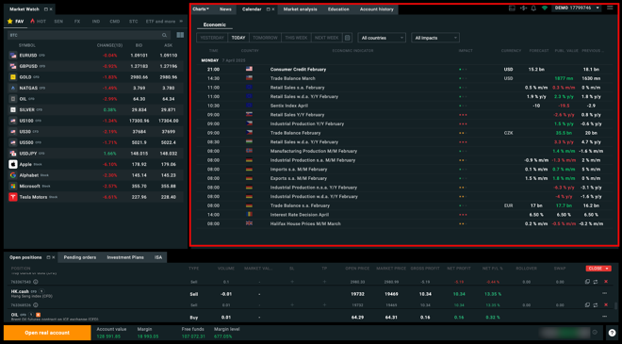Detach the Open positions panel
This screenshot has height=344, width=622.
tap(48, 257)
